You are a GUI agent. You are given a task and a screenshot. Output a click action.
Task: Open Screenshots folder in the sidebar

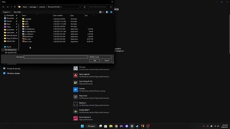point(10,30)
